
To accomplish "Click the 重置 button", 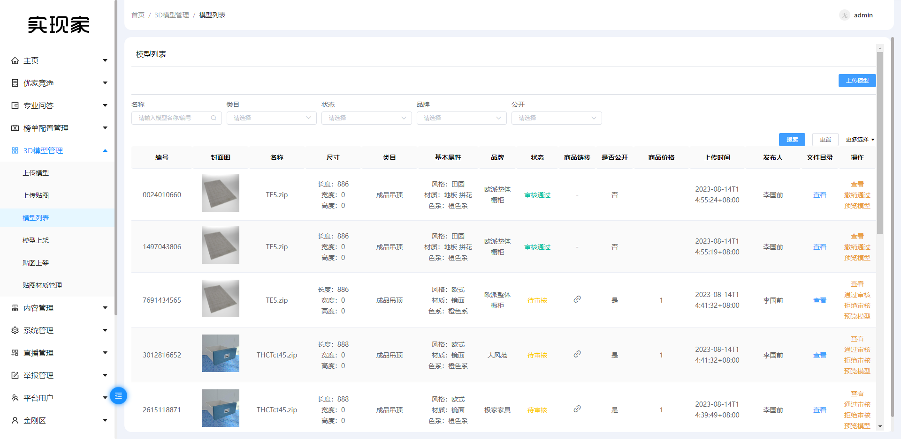I will [x=825, y=140].
